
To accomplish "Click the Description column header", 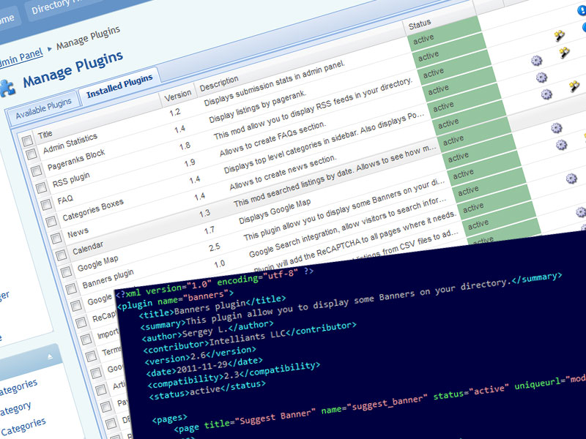I will (x=219, y=83).
